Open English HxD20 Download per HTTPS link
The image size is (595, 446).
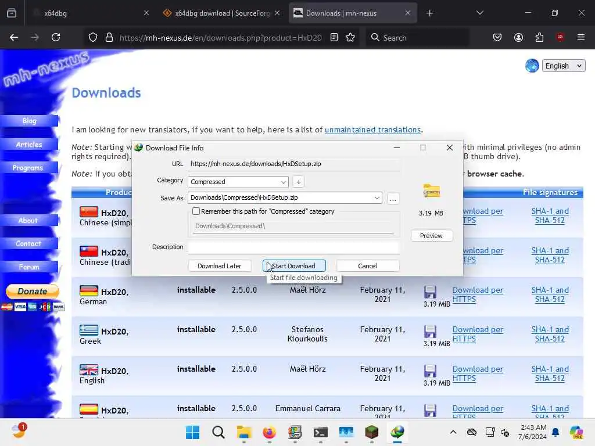pos(478,373)
